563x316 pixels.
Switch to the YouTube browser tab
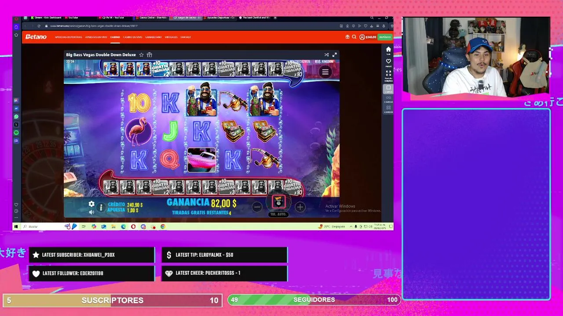73,18
